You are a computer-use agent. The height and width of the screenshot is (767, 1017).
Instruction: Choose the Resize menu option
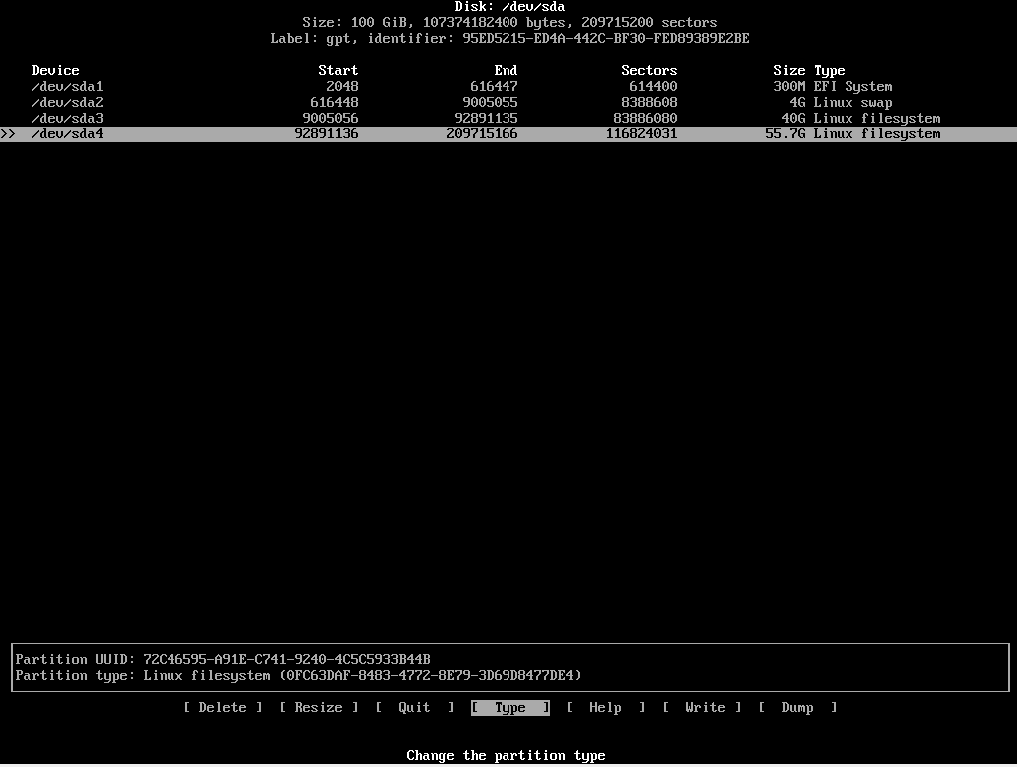pos(319,708)
